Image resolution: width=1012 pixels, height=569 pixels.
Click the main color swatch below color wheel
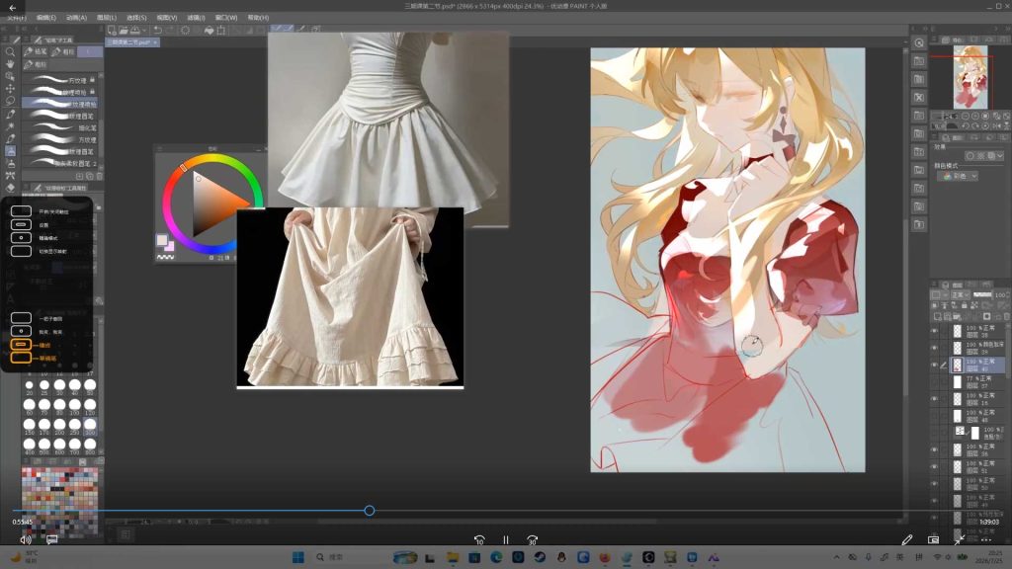[161, 240]
